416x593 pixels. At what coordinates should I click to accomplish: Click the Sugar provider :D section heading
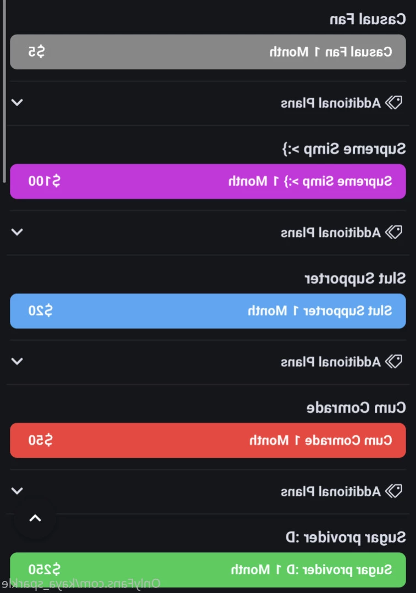click(345, 537)
